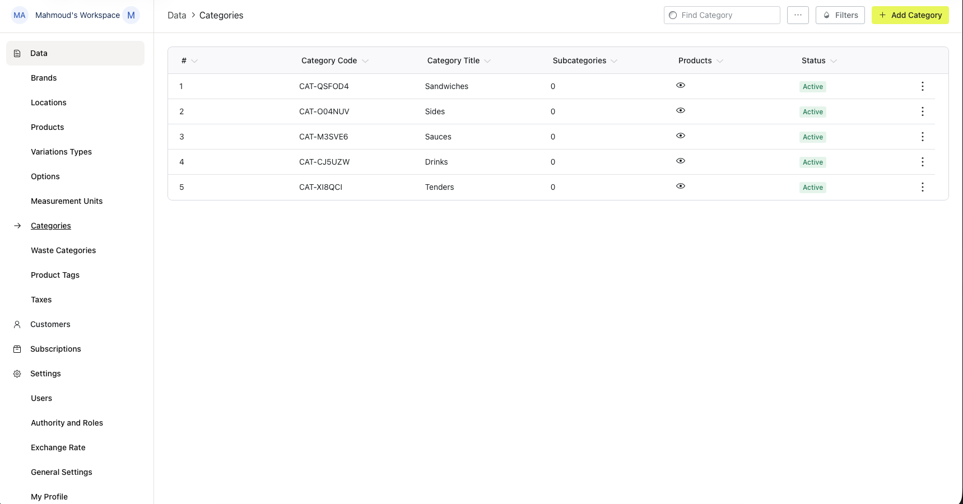Click the Find Category search field
Screen dimensions: 963x504
722,15
